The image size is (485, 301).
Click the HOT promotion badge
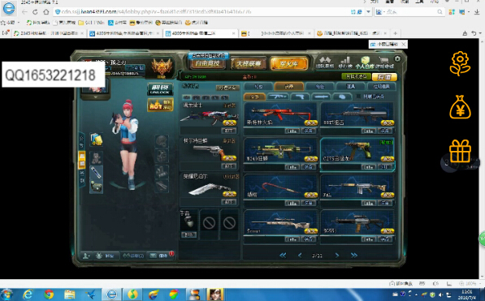160,105
